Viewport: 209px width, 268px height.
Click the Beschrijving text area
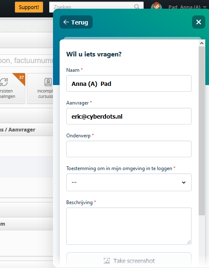tap(129, 226)
